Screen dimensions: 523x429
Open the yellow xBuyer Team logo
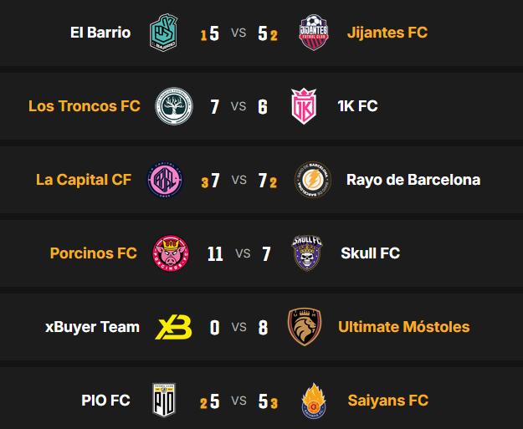pyautogui.click(x=173, y=327)
